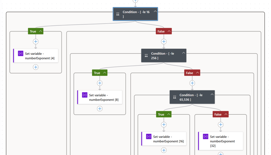
Task: Collapse the False branch under Condition -le 16
Action: 169,31
